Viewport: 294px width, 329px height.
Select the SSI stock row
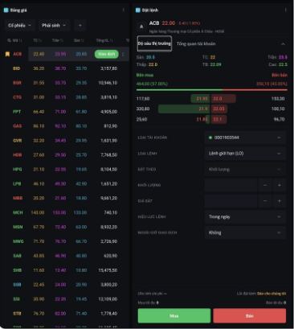point(65,299)
